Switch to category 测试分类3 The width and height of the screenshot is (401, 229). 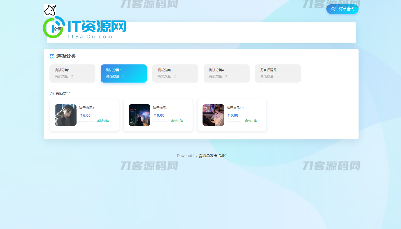175,73
